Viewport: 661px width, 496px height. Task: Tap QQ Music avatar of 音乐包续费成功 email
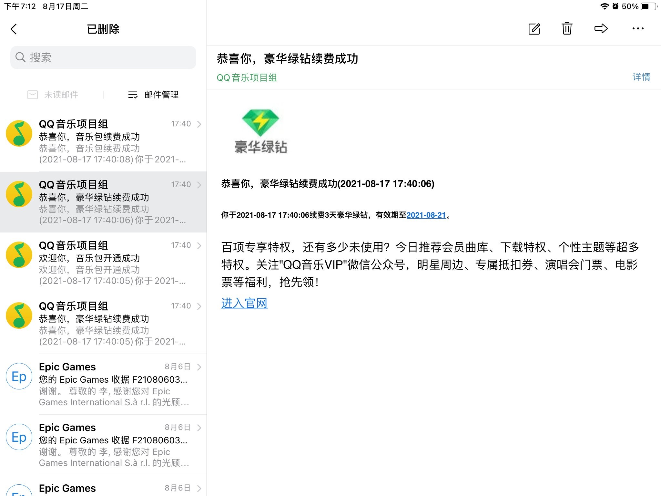point(19,133)
